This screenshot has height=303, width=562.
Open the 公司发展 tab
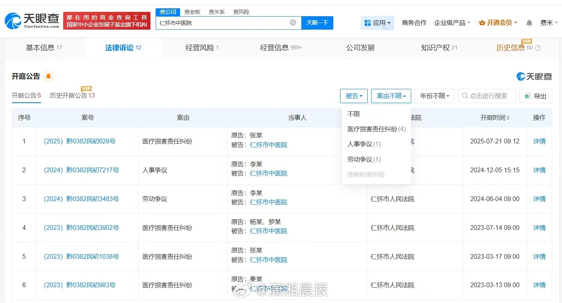[x=360, y=48]
